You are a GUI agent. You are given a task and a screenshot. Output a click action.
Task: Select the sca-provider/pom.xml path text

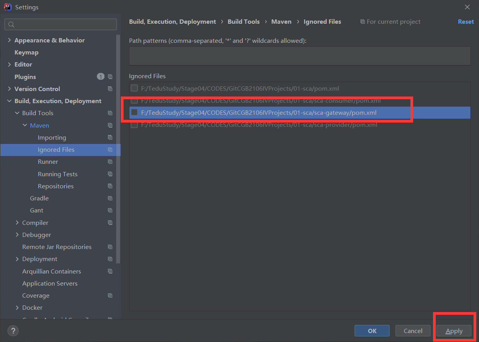click(x=259, y=125)
